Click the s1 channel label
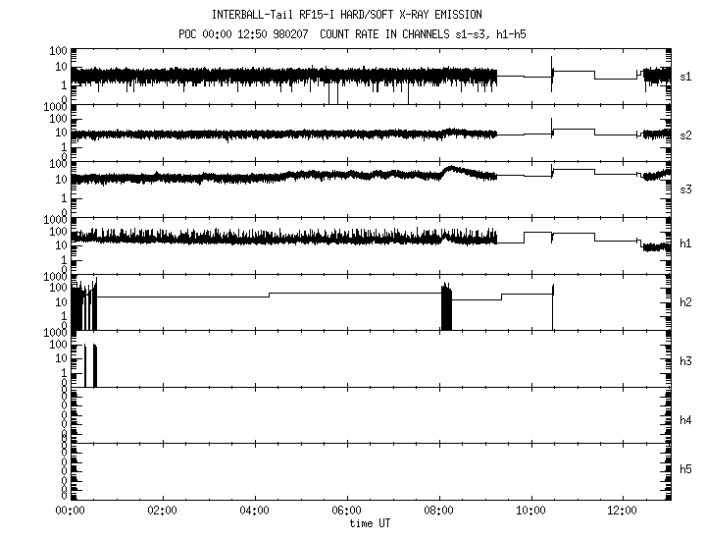The height and width of the screenshot is (540, 706). (x=686, y=76)
